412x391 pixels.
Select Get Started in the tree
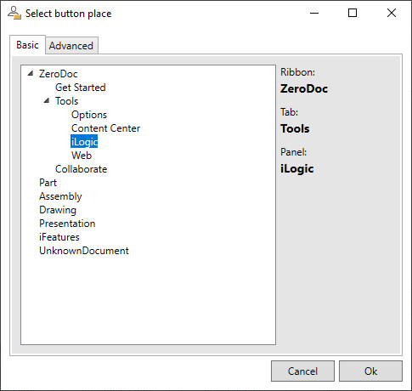click(81, 88)
